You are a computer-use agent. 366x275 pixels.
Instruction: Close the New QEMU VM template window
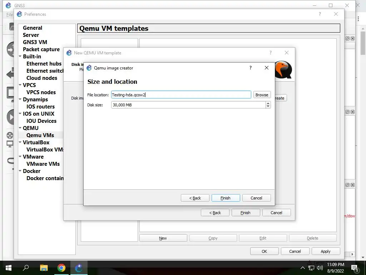tap(287, 53)
